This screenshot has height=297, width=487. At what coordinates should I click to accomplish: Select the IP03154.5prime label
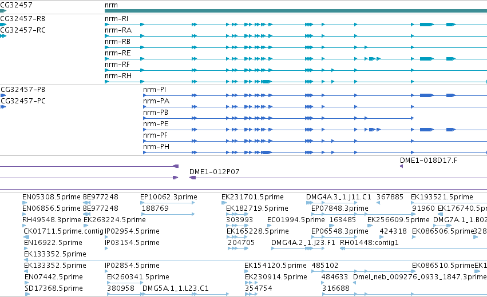(132, 243)
